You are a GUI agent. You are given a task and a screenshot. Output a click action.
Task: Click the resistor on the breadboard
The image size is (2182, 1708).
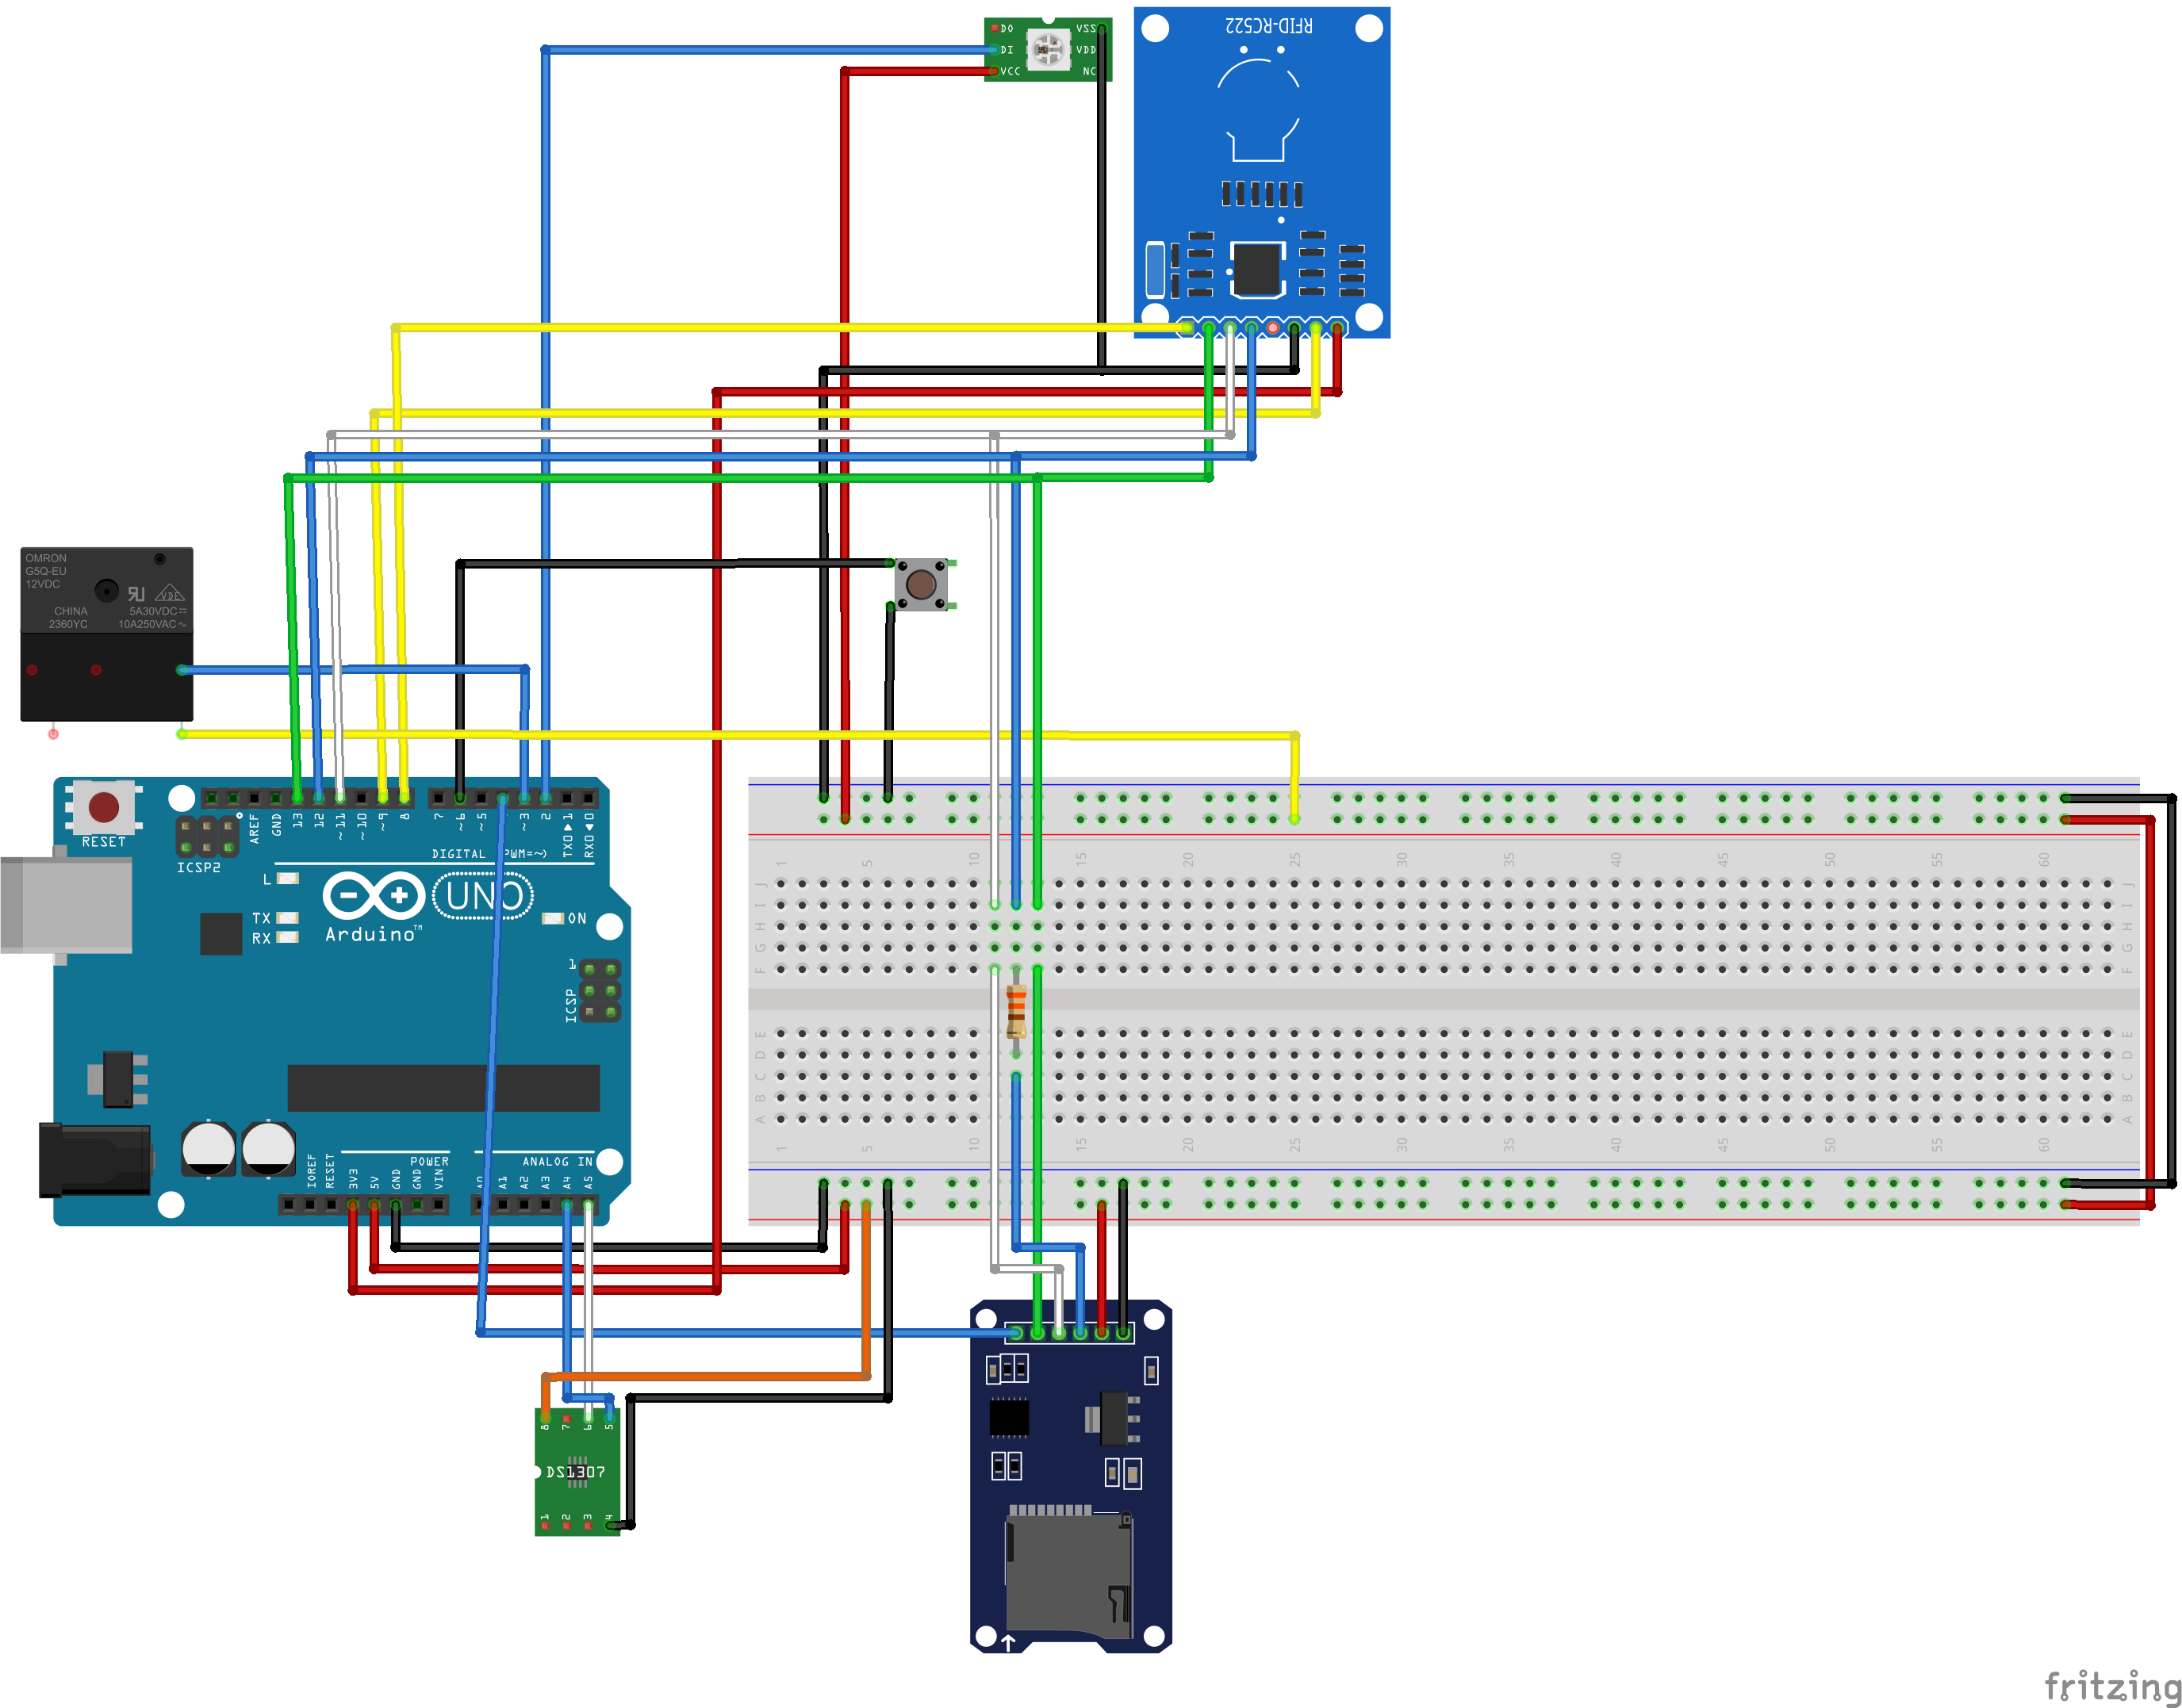(x=1016, y=1010)
